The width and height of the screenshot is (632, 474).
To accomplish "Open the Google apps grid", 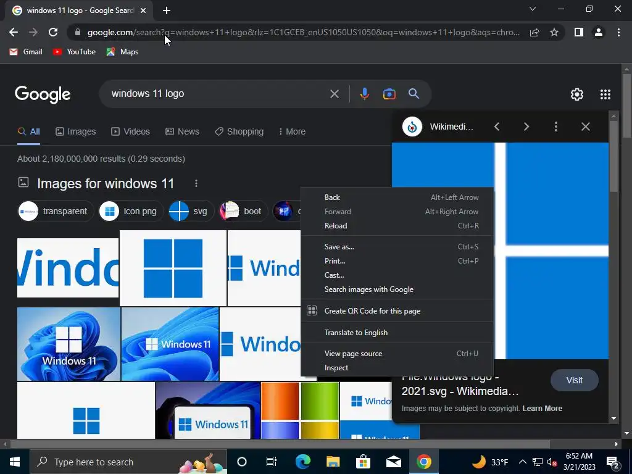I will coord(605,94).
